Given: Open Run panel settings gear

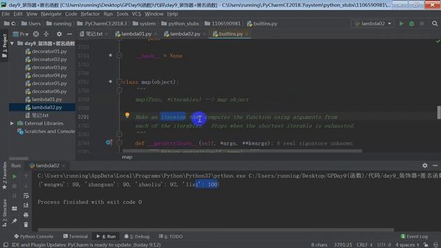Looking at the screenshot, I should (424, 165).
